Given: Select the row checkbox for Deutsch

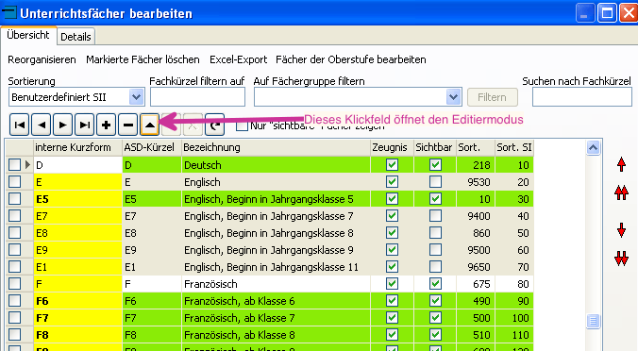Looking at the screenshot, I should pyautogui.click(x=15, y=165).
